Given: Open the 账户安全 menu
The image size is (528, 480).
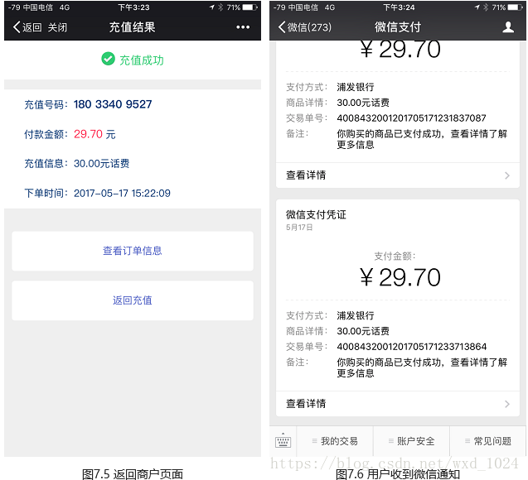Looking at the screenshot, I should pos(411,441).
